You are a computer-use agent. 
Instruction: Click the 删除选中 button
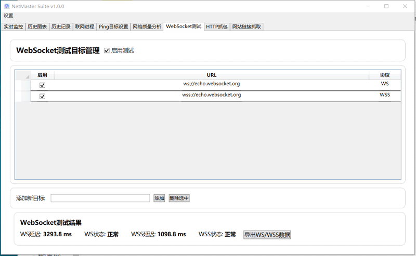(x=179, y=198)
